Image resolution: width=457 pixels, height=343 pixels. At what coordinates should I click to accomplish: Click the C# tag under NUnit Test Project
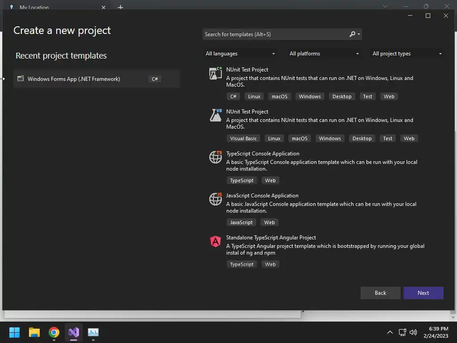click(x=233, y=96)
